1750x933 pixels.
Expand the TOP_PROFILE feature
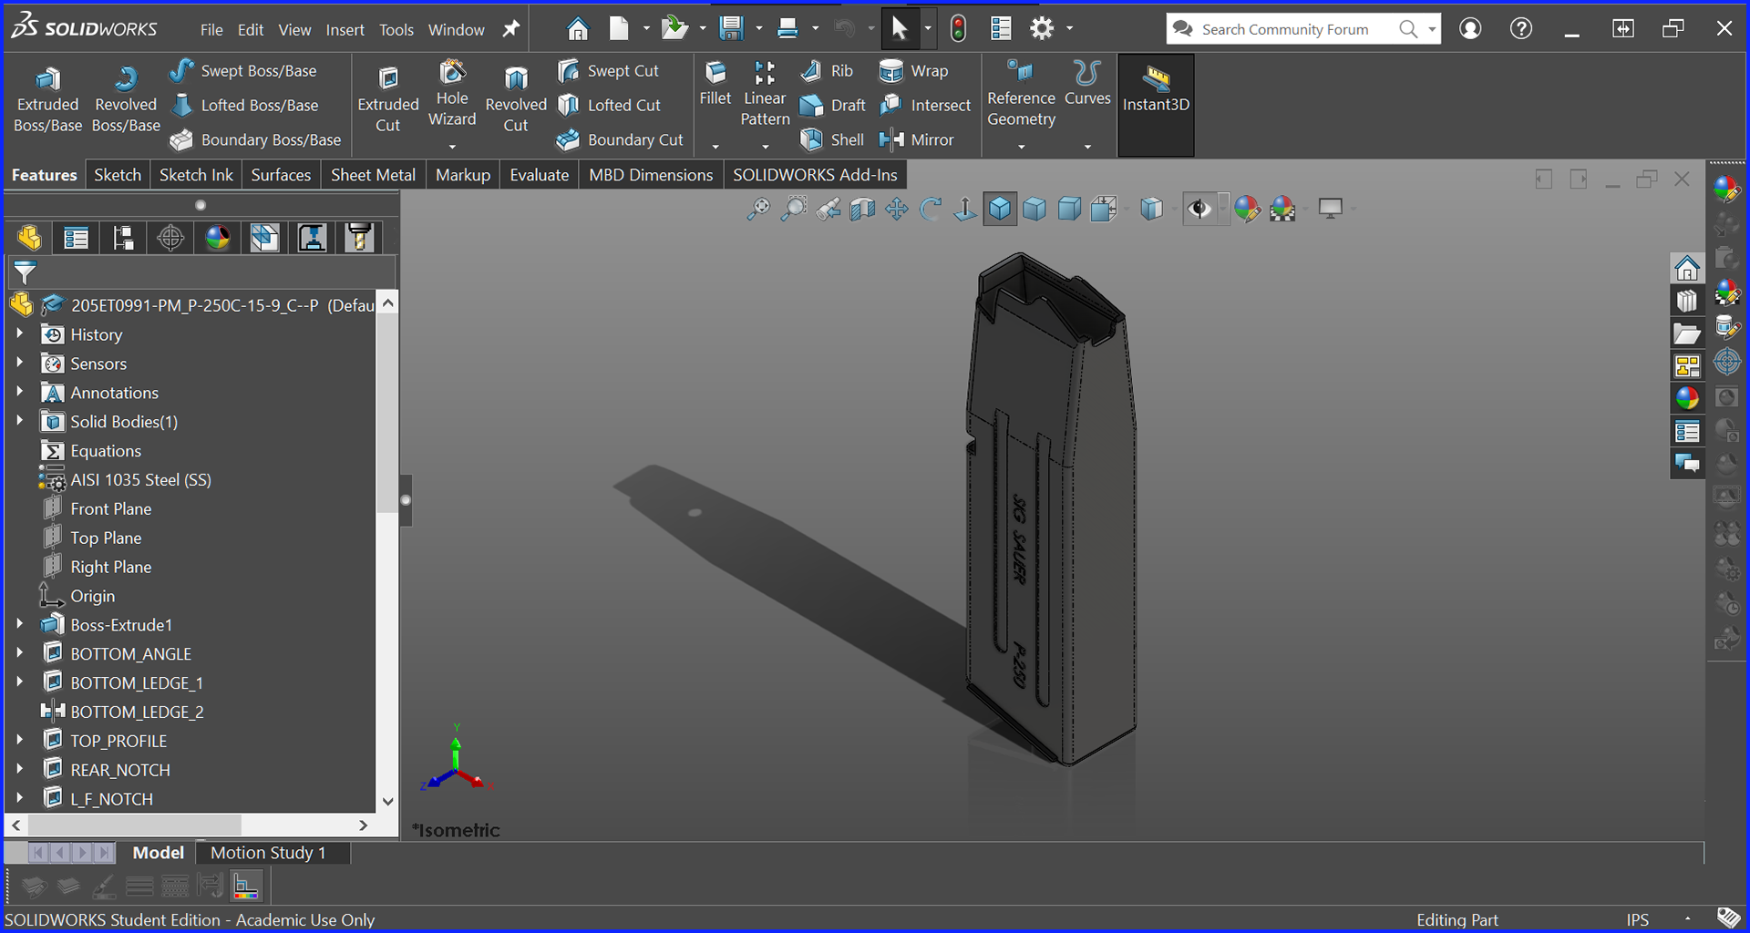pyautogui.click(x=19, y=741)
